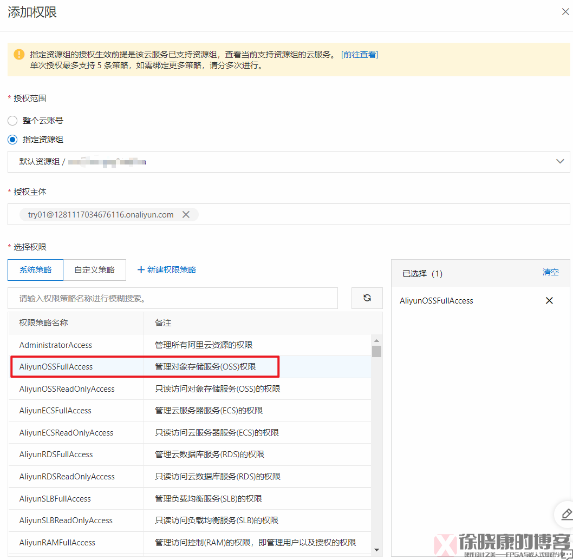Select AliyunECSFullAccess policy row
The width and height of the screenshot is (573, 560).
coord(190,411)
